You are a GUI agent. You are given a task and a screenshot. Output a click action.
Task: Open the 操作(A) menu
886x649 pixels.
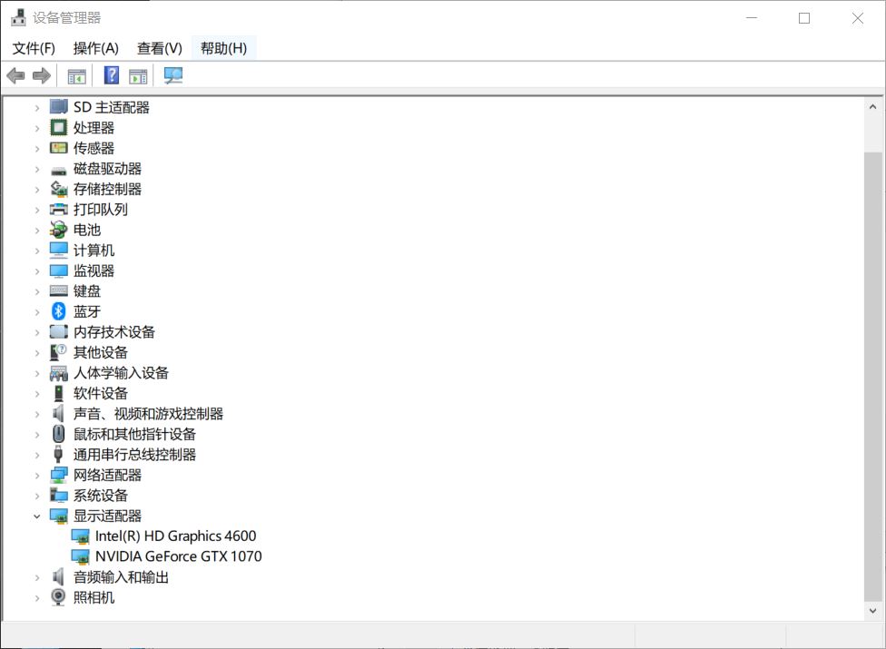[95, 49]
